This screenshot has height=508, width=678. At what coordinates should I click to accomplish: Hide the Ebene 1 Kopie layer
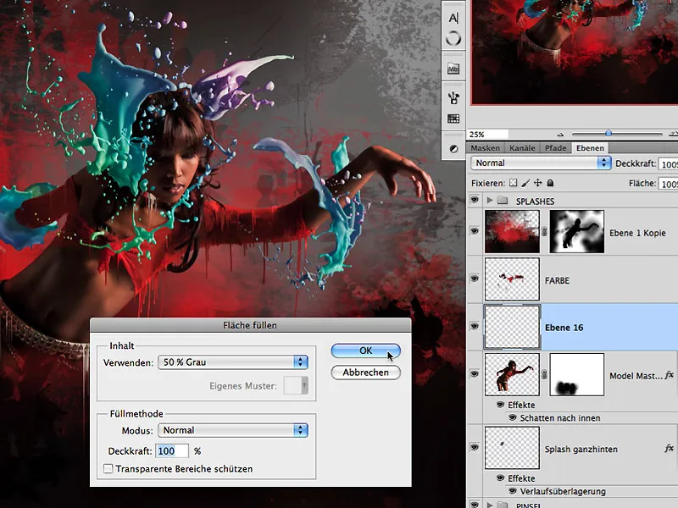click(475, 231)
